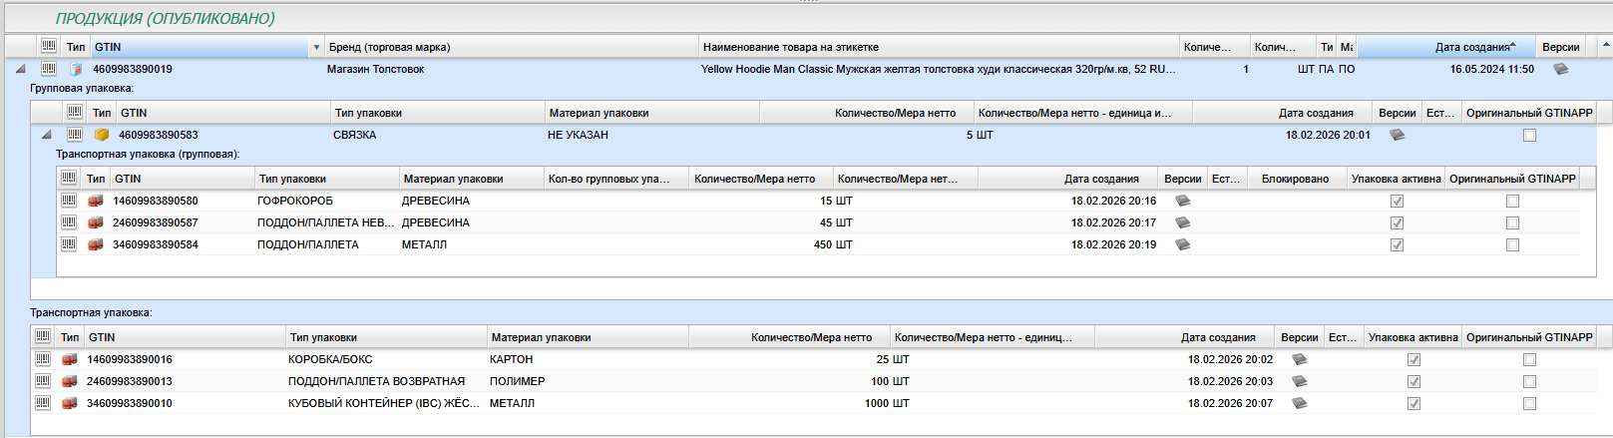The height and width of the screenshot is (438, 1613).
Task: Open GTIN column filter dropdown arrow
Action: (316, 47)
